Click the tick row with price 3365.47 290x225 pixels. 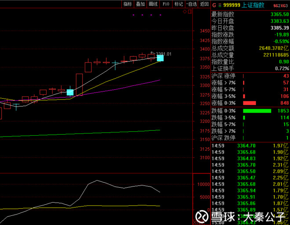pyautogui.click(x=250, y=178)
